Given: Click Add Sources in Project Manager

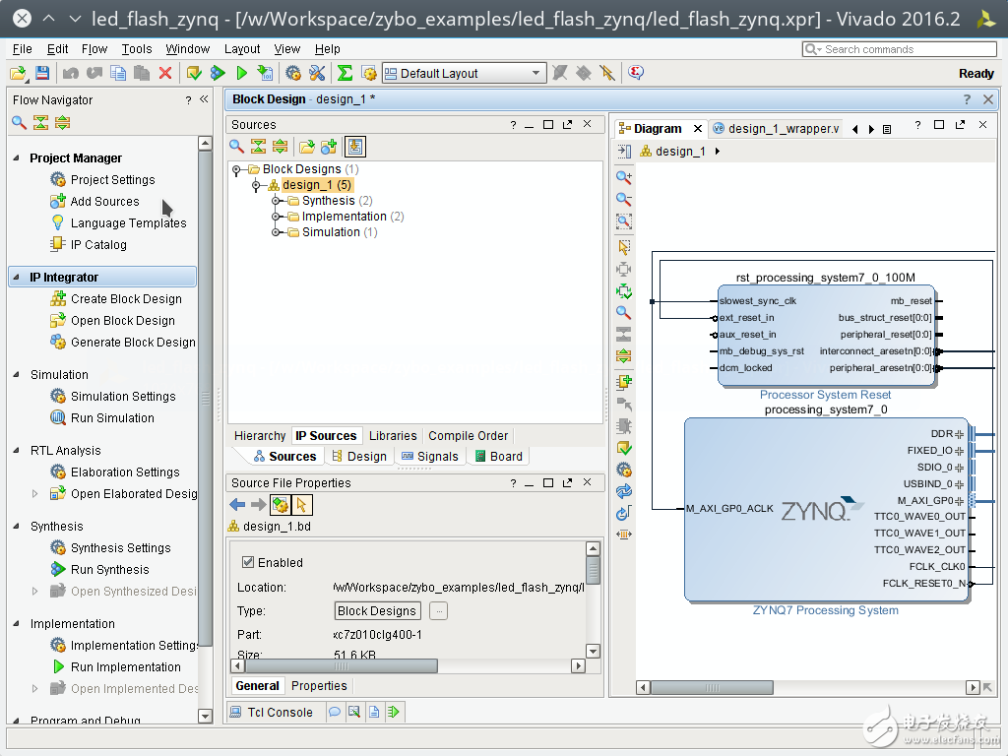Looking at the screenshot, I should 104,202.
